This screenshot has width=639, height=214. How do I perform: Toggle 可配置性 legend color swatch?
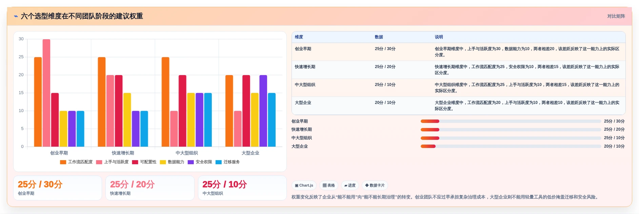[x=135, y=162]
